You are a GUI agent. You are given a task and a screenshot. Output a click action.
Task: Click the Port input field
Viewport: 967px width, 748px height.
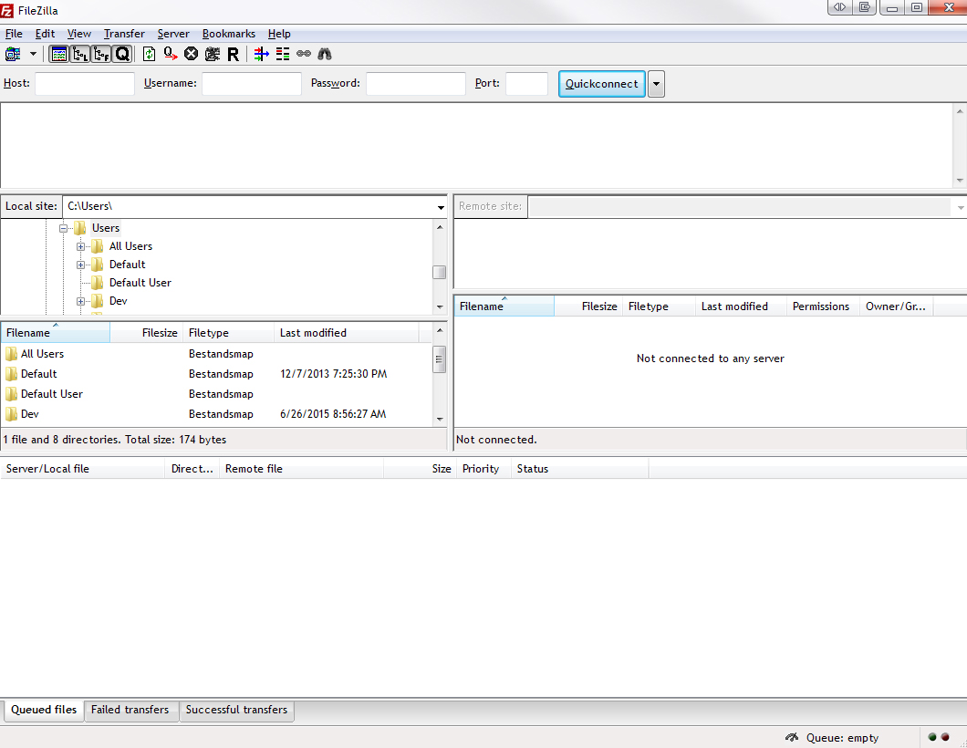526,83
